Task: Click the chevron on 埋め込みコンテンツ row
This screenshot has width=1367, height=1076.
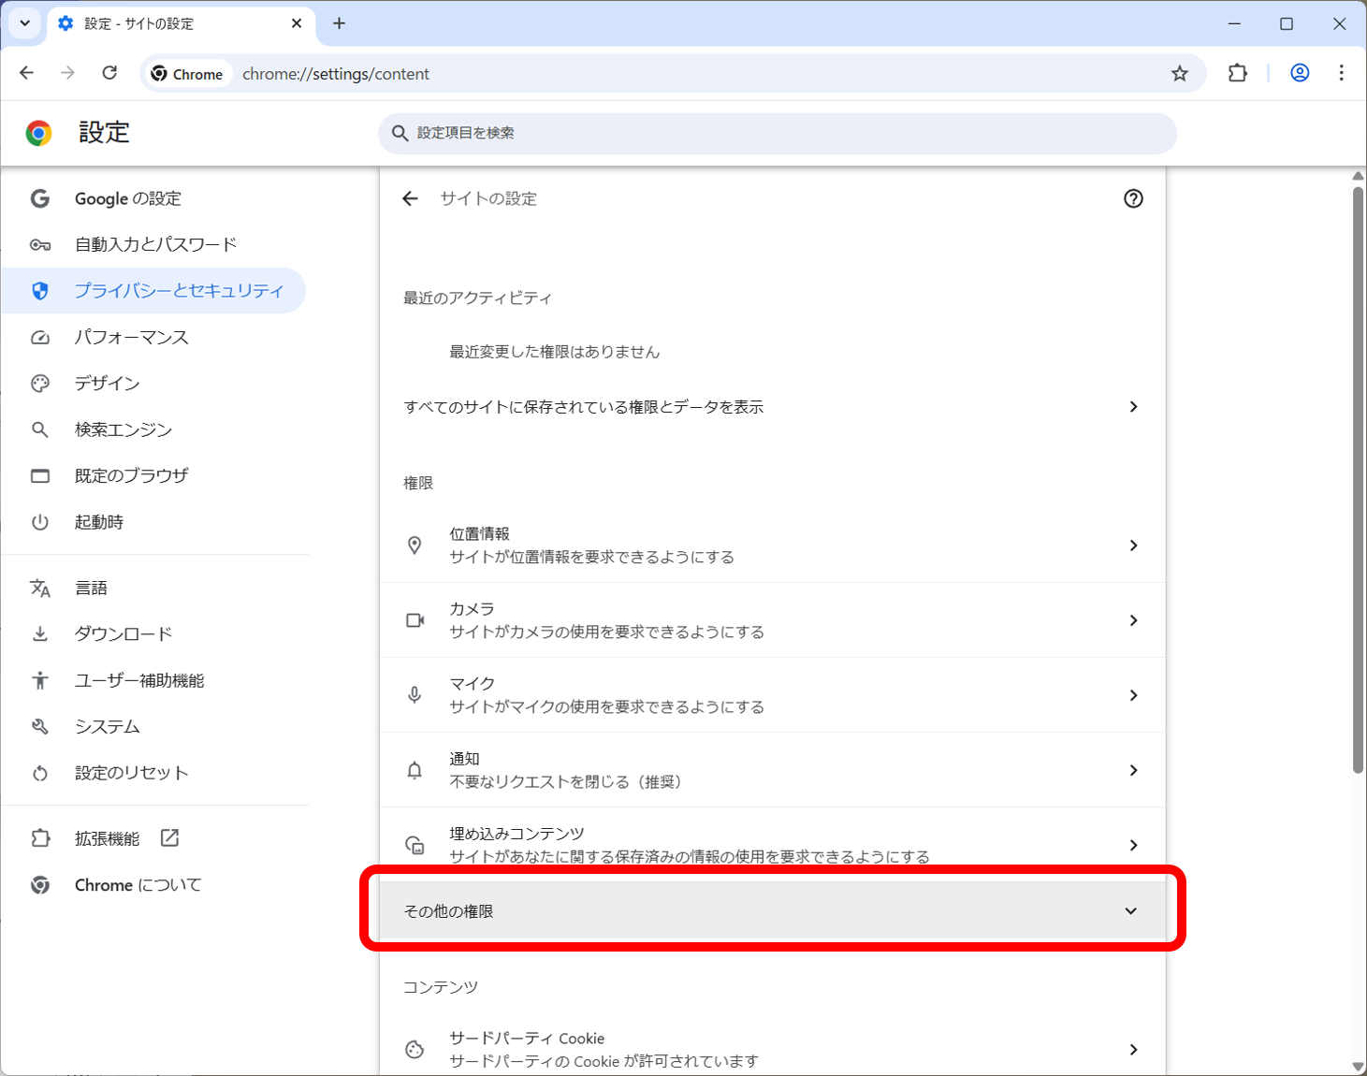Action: coord(1133,845)
